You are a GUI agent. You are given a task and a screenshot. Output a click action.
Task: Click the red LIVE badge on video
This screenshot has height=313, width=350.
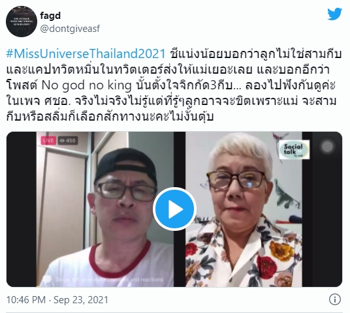click(x=48, y=141)
